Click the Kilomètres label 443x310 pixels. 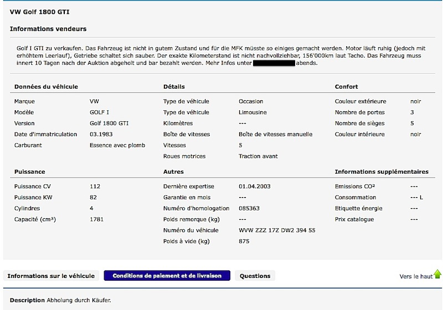pos(178,123)
